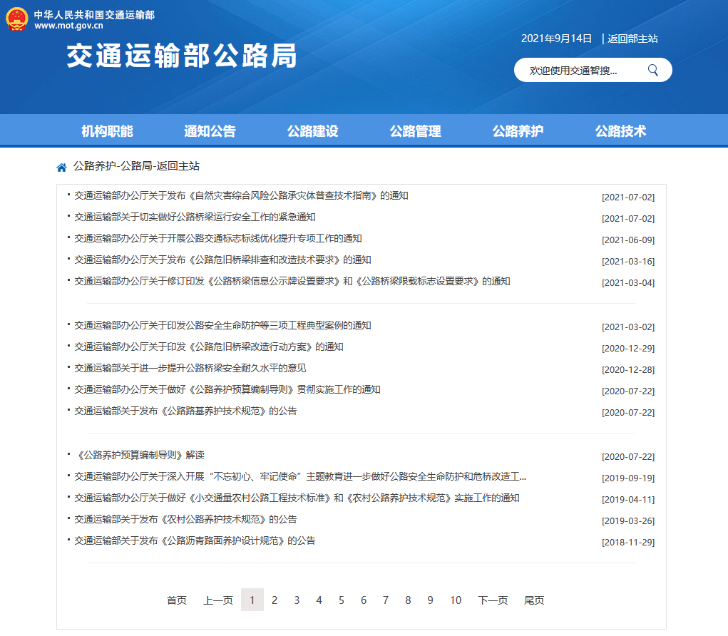Go to page 8
The image size is (728, 636).
point(408,600)
